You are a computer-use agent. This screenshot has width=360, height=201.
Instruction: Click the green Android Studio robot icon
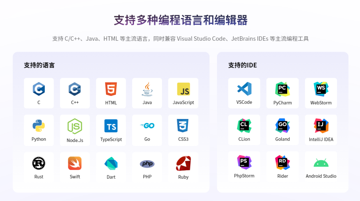click(x=321, y=163)
